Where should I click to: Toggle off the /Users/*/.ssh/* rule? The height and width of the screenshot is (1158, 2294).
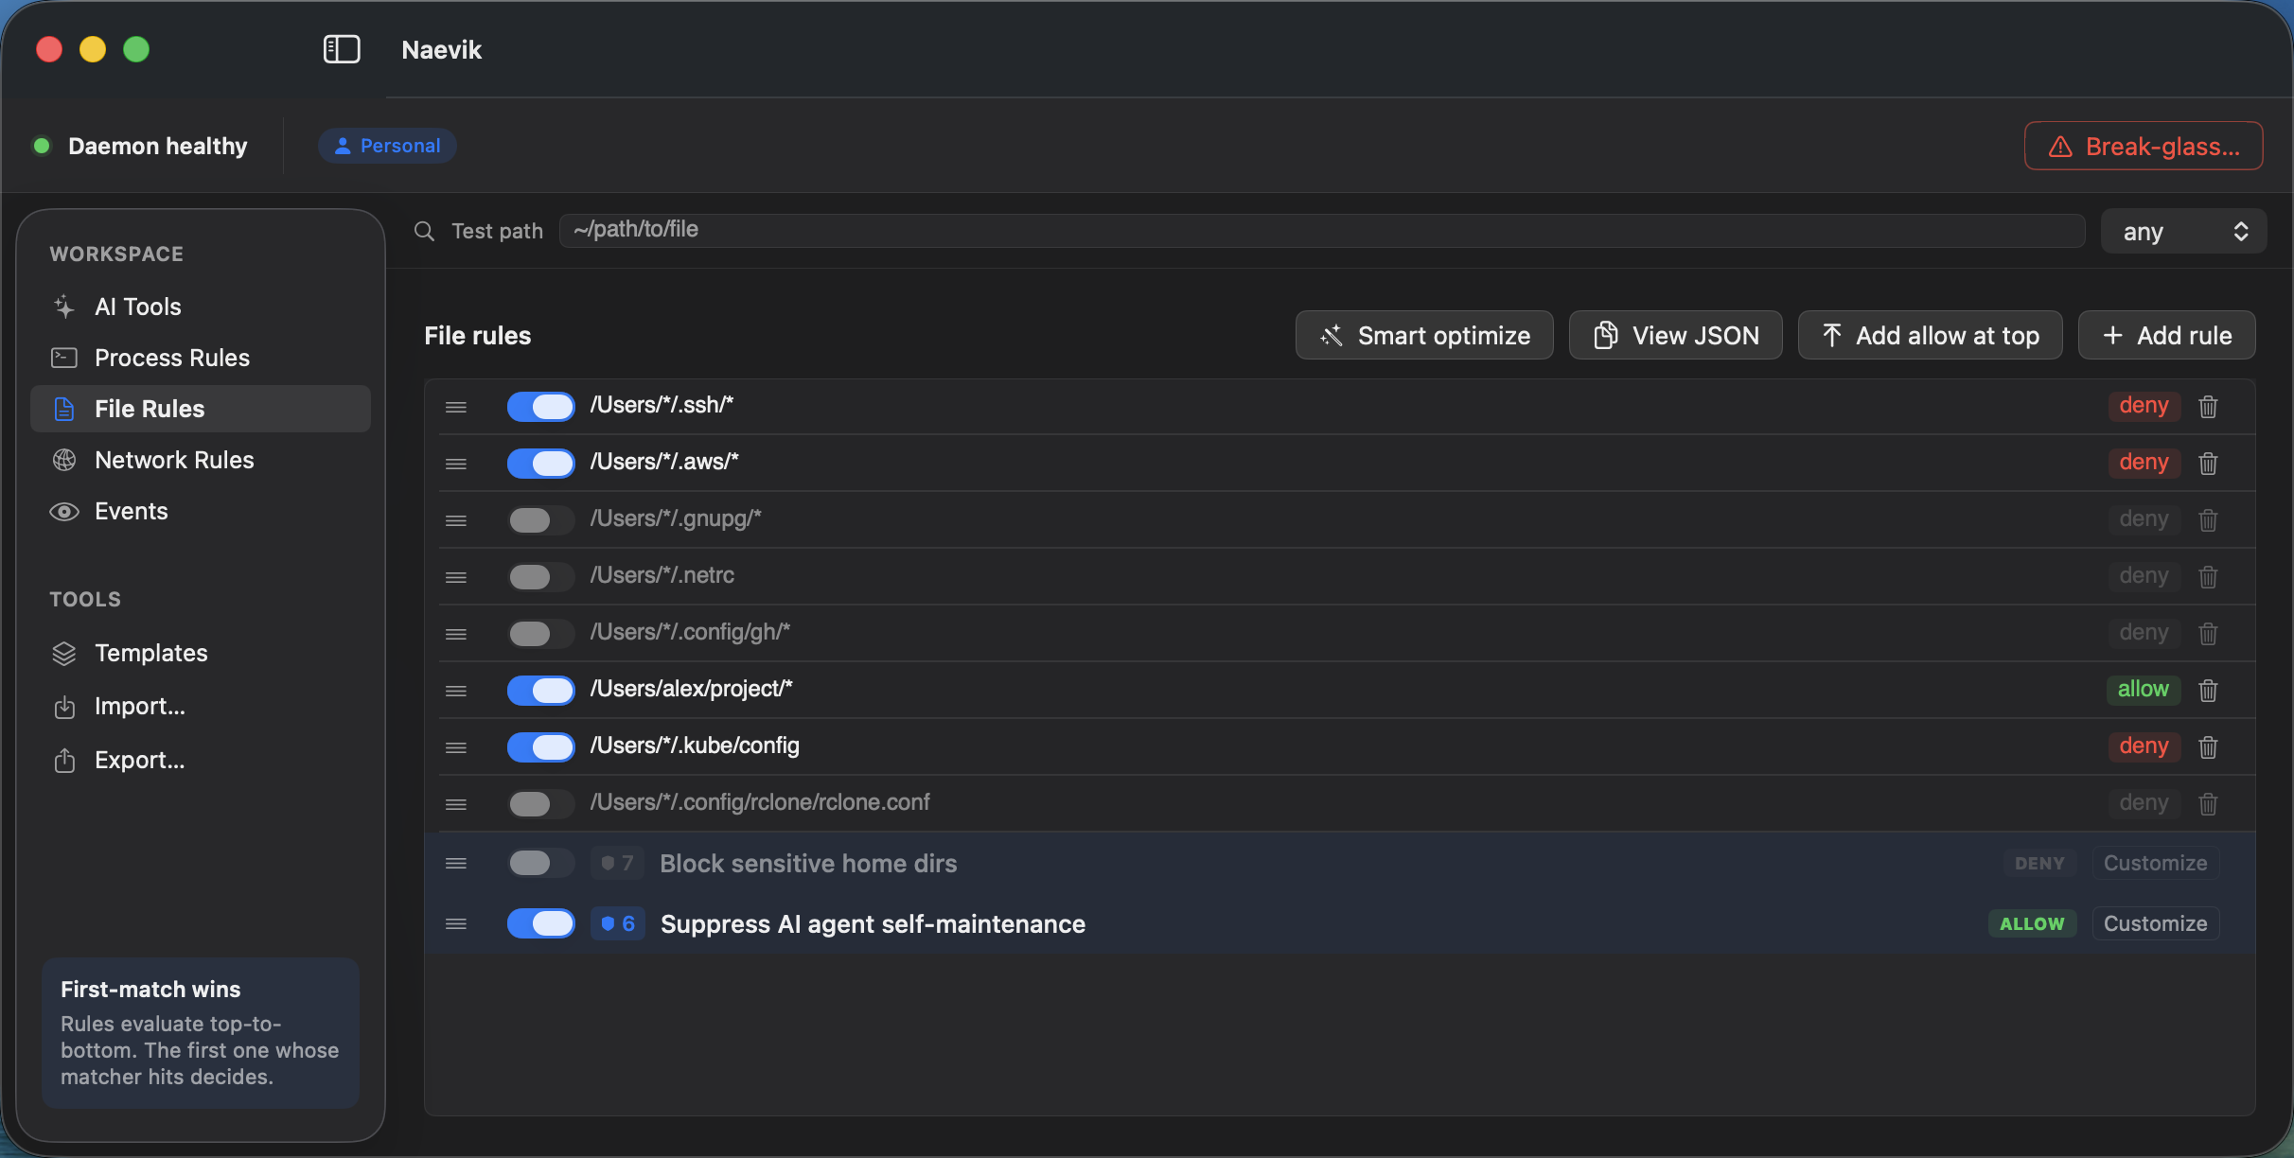click(x=540, y=407)
